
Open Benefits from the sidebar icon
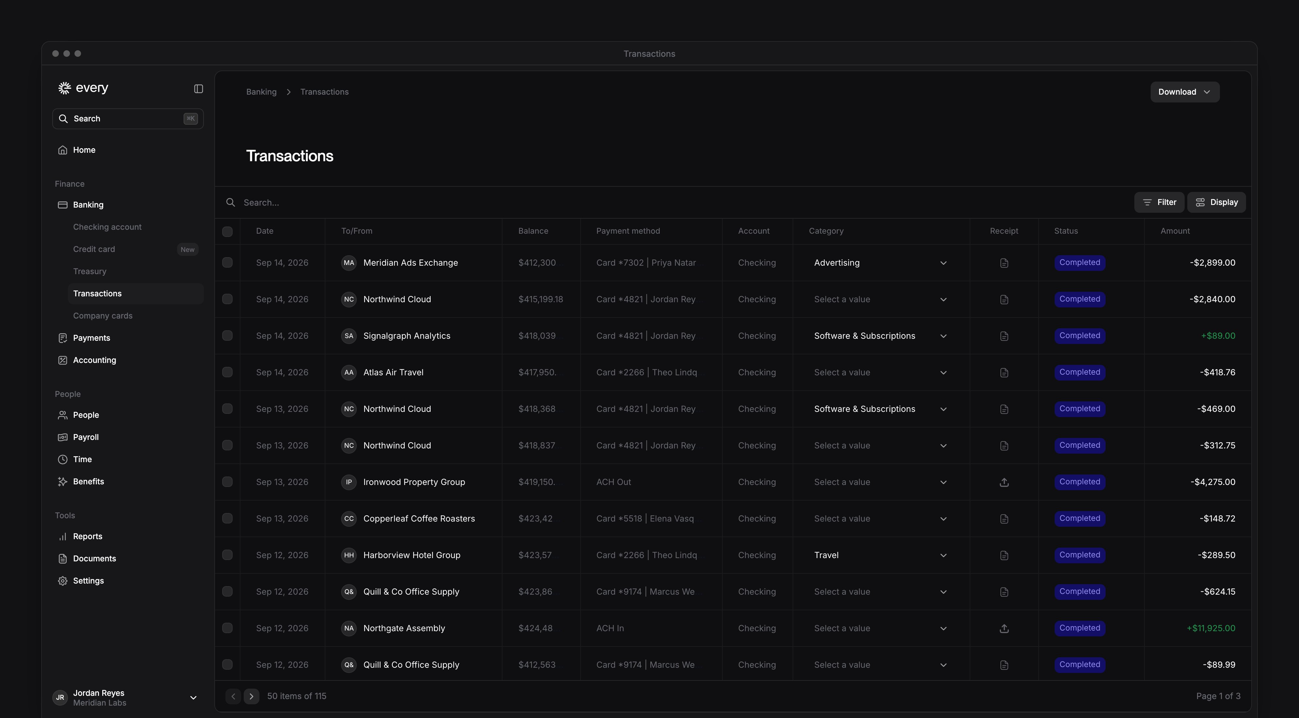(x=62, y=482)
